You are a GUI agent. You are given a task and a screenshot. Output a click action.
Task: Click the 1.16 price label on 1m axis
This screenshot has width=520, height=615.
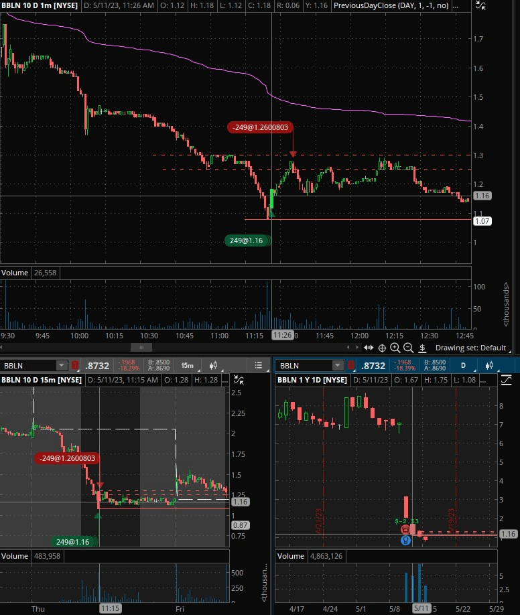[482, 196]
